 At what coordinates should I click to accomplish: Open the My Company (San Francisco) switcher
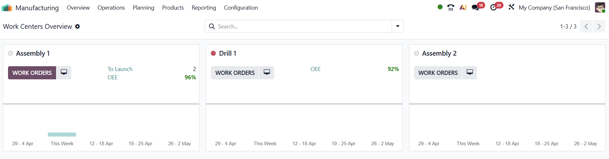[554, 8]
